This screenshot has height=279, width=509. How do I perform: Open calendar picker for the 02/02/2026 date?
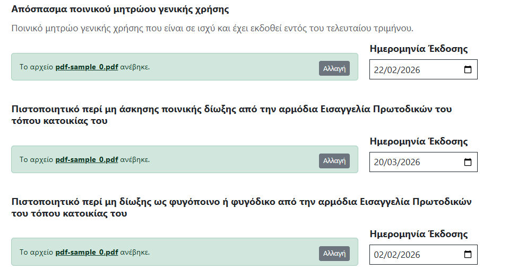tap(468, 255)
